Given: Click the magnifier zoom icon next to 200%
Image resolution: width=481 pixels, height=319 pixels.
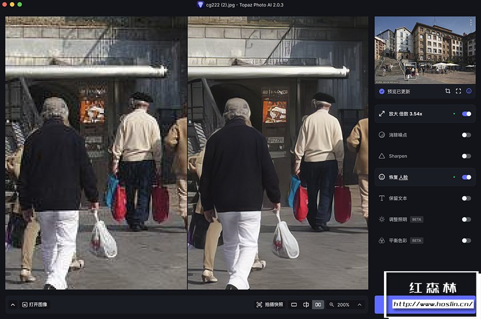Looking at the screenshot, I should [332, 305].
